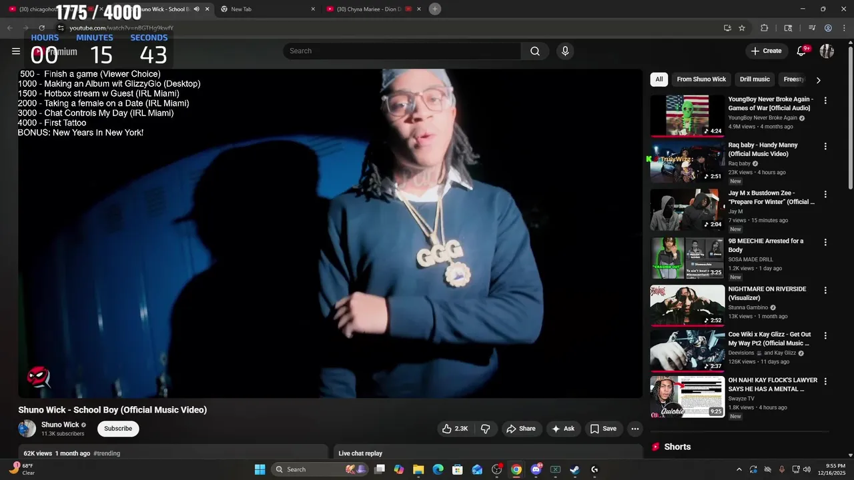Show more filter chips with right arrow

(x=818, y=80)
